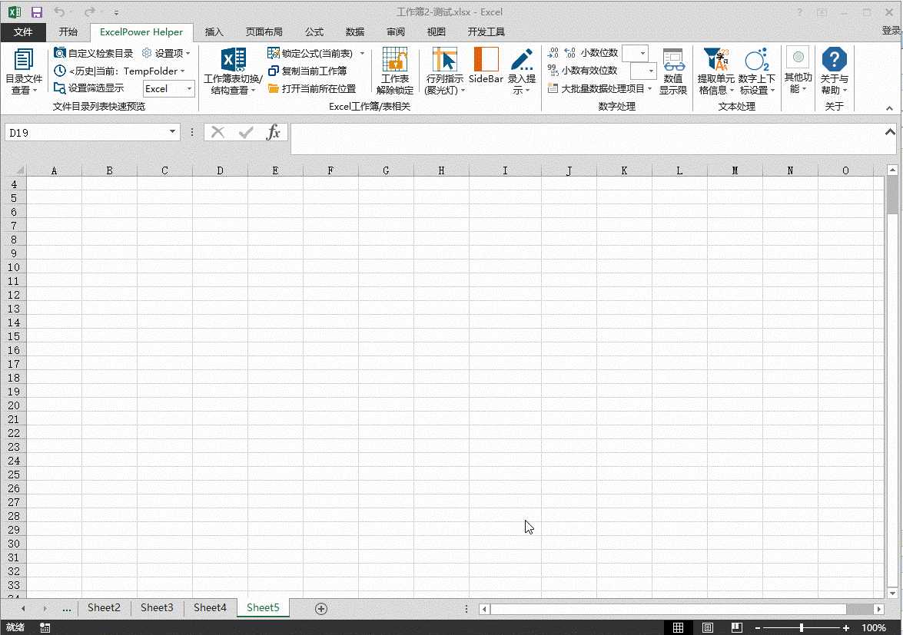Click 复制当前工作簿 copy workbook
Screen dimensions: 903x635
(x=307, y=71)
